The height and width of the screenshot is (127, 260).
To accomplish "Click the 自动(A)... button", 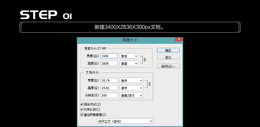I will [x=168, y=66].
